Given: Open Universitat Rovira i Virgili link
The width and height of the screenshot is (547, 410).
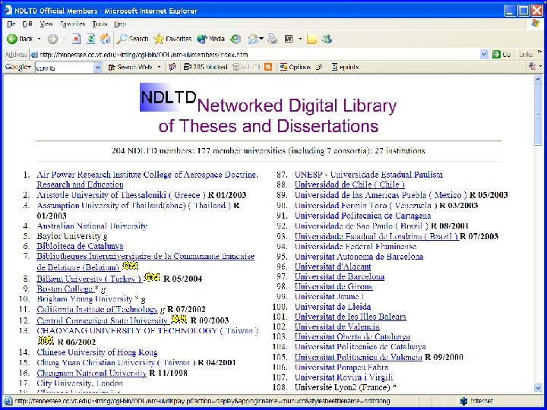Looking at the screenshot, I should coord(343,377).
